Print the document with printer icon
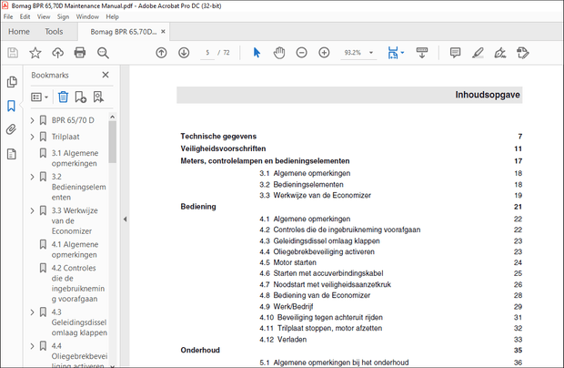The width and height of the screenshot is (564, 368). point(80,53)
